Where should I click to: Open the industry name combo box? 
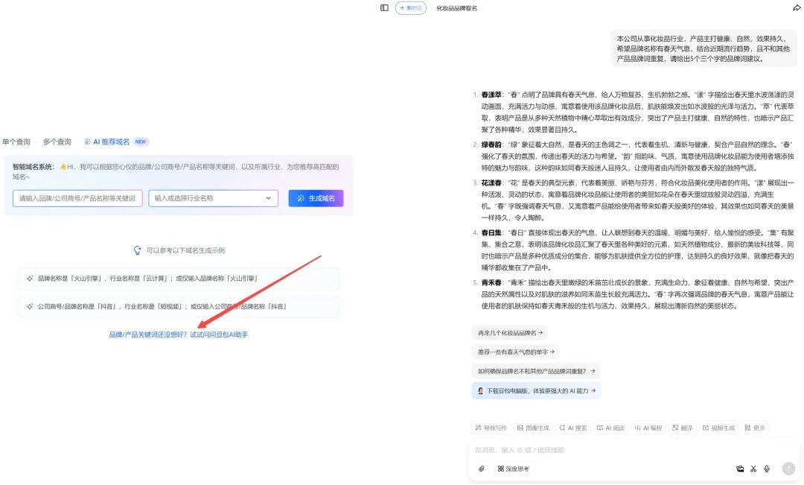214,198
